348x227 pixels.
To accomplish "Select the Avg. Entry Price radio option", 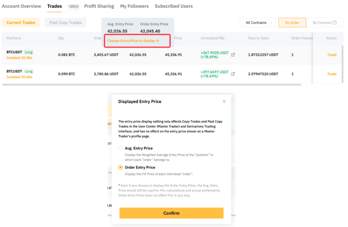I will pyautogui.click(x=121, y=148).
